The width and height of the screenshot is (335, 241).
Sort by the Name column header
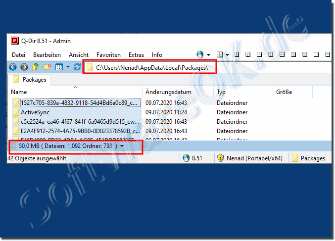[75, 92]
